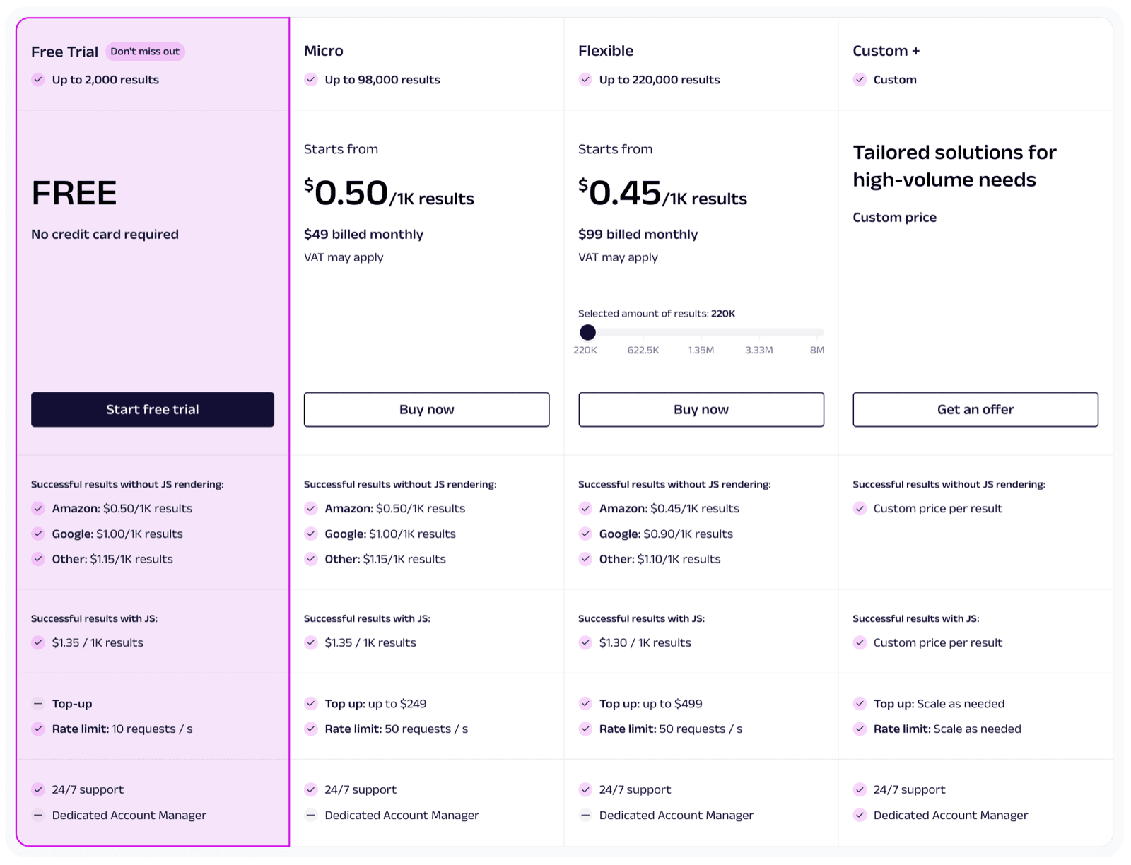The width and height of the screenshot is (1131, 865).
Task: Click the Get an offer button
Action: pyautogui.click(x=975, y=409)
